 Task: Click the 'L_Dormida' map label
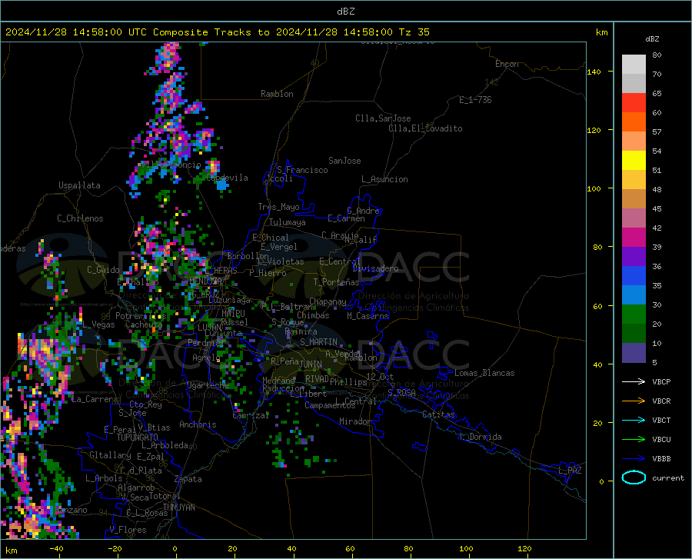tap(480, 437)
